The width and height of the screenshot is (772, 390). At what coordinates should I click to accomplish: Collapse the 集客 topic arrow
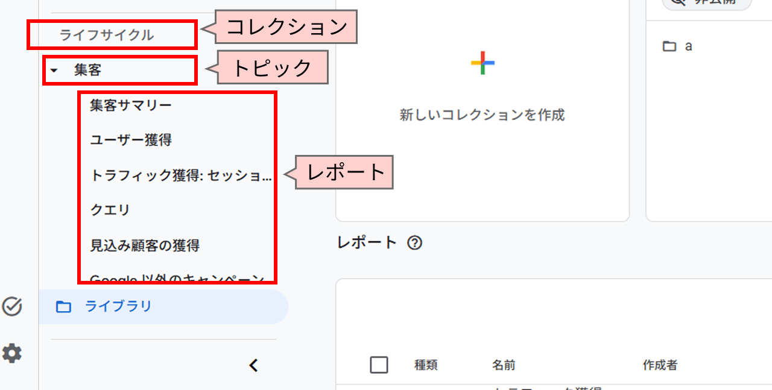54,71
